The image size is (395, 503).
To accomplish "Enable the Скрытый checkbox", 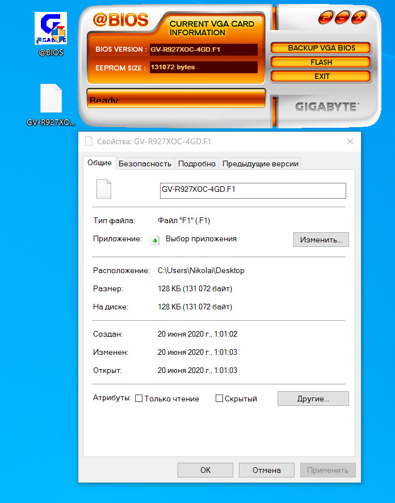I will click(x=219, y=399).
